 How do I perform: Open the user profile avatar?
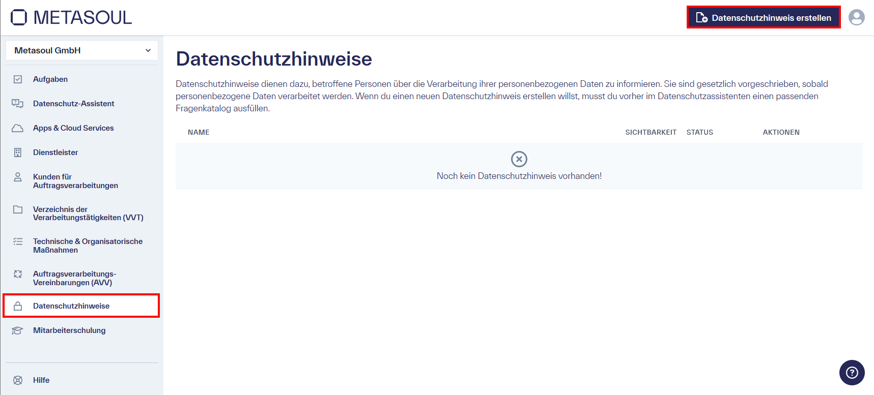click(x=857, y=17)
